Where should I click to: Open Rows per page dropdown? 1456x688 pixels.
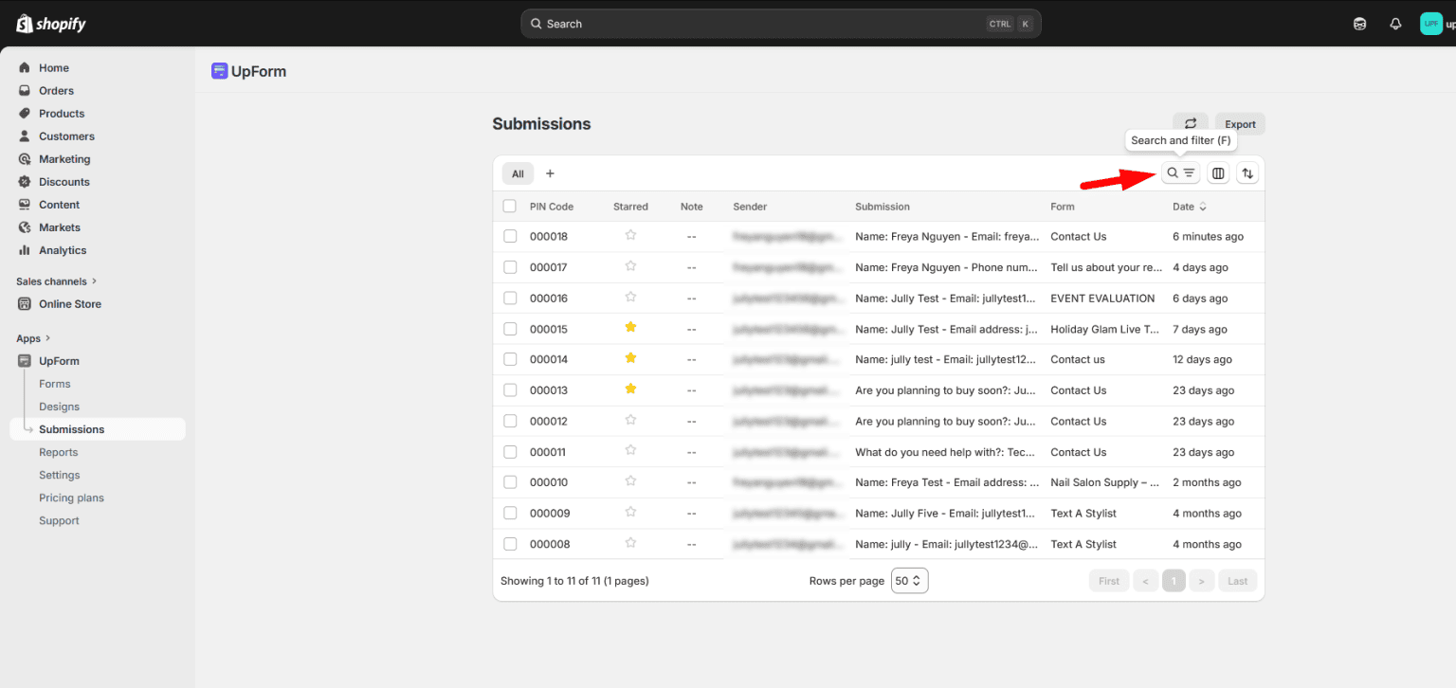[x=909, y=581]
